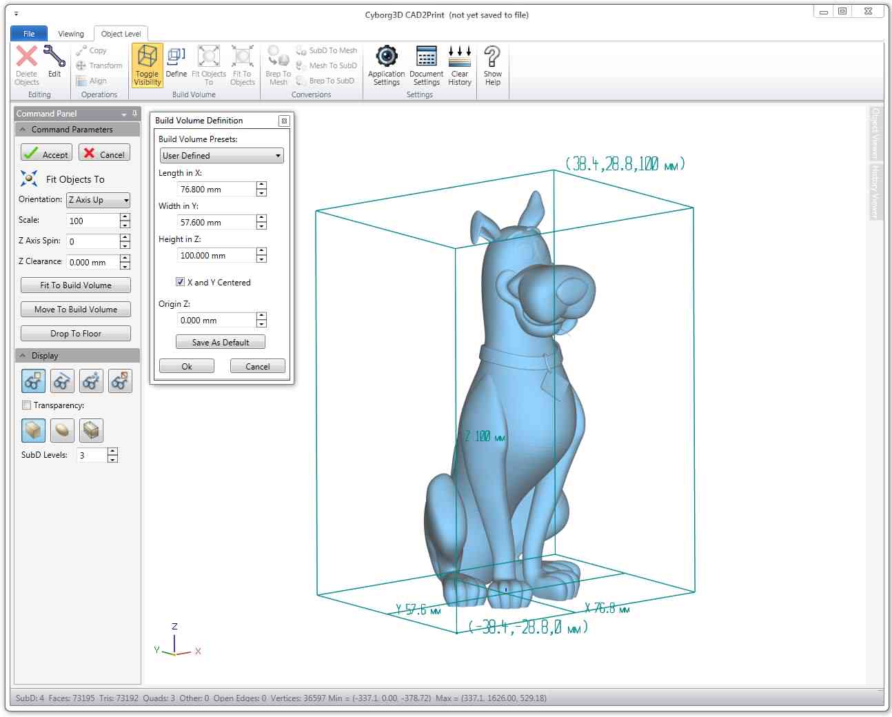Click inside the Scale input field
The width and height of the screenshot is (892, 717).
[x=93, y=221]
